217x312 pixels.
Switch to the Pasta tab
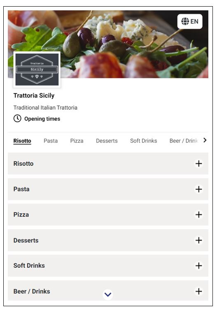click(51, 141)
